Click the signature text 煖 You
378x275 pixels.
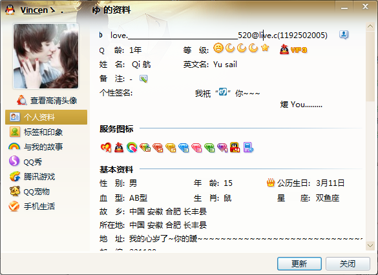point(301,105)
